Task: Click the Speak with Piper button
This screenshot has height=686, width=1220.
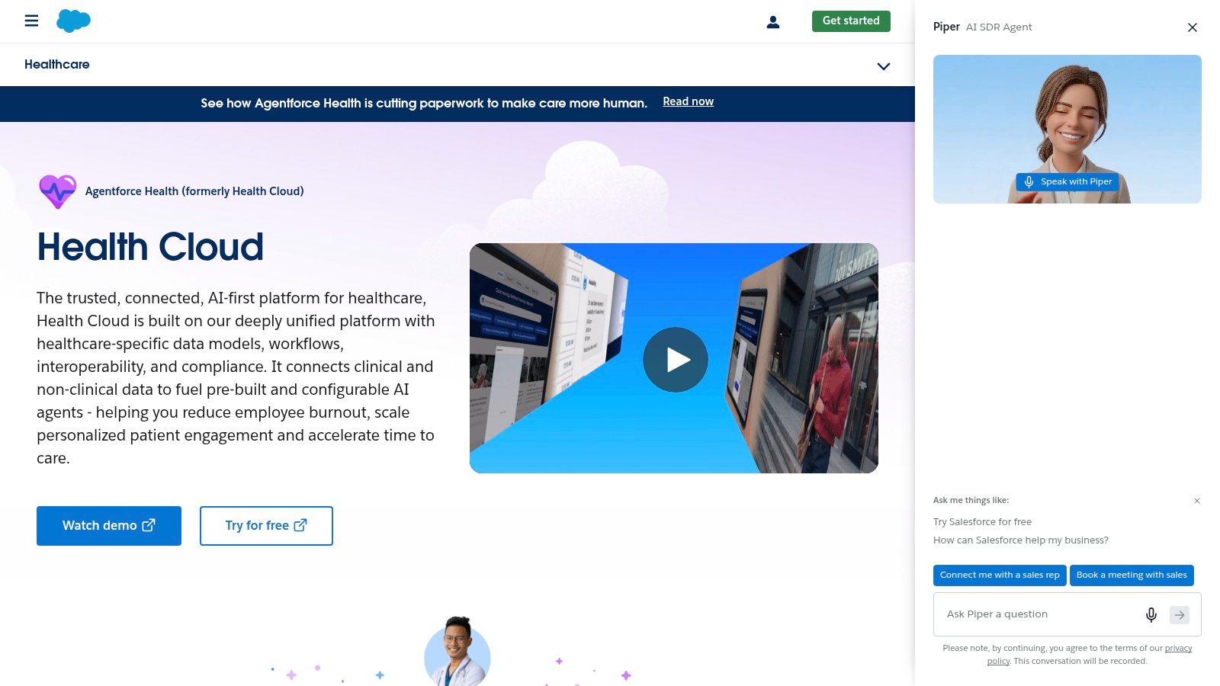Action: coord(1067,182)
